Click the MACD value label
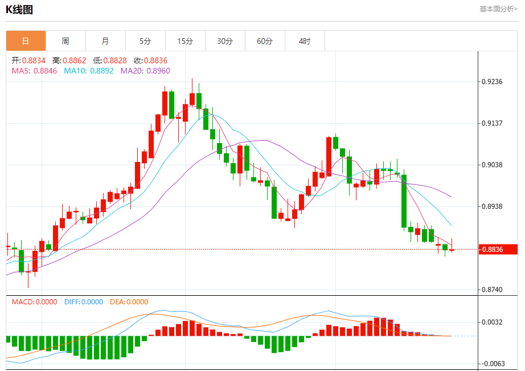 pyautogui.click(x=34, y=302)
